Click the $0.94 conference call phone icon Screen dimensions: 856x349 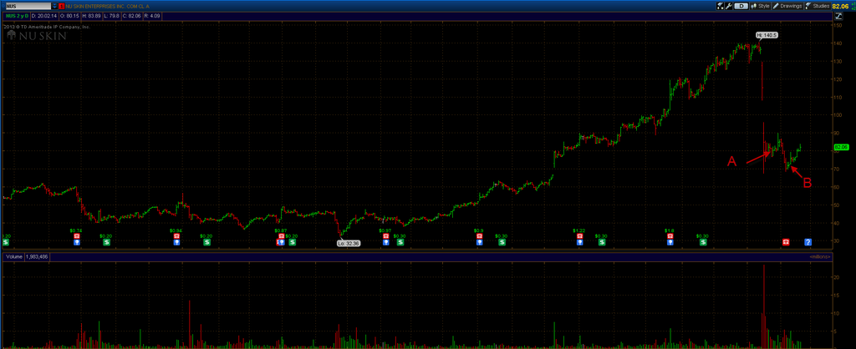[x=177, y=235]
